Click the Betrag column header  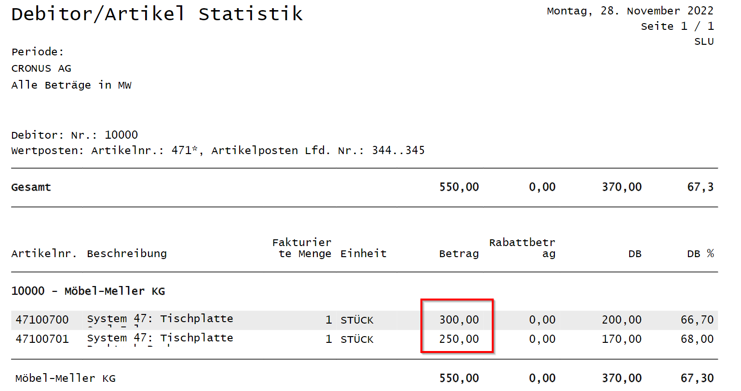click(x=458, y=254)
